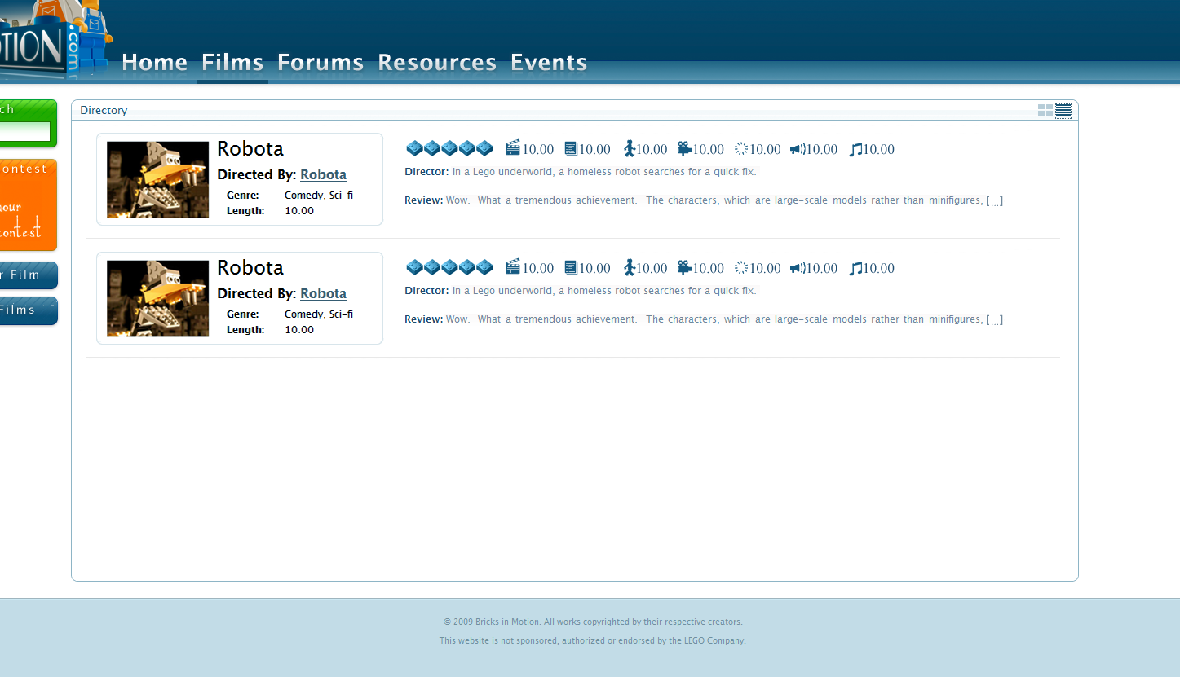This screenshot has width=1180, height=677.
Task: Click the 10:00 length value in second entry
Action: coord(299,330)
